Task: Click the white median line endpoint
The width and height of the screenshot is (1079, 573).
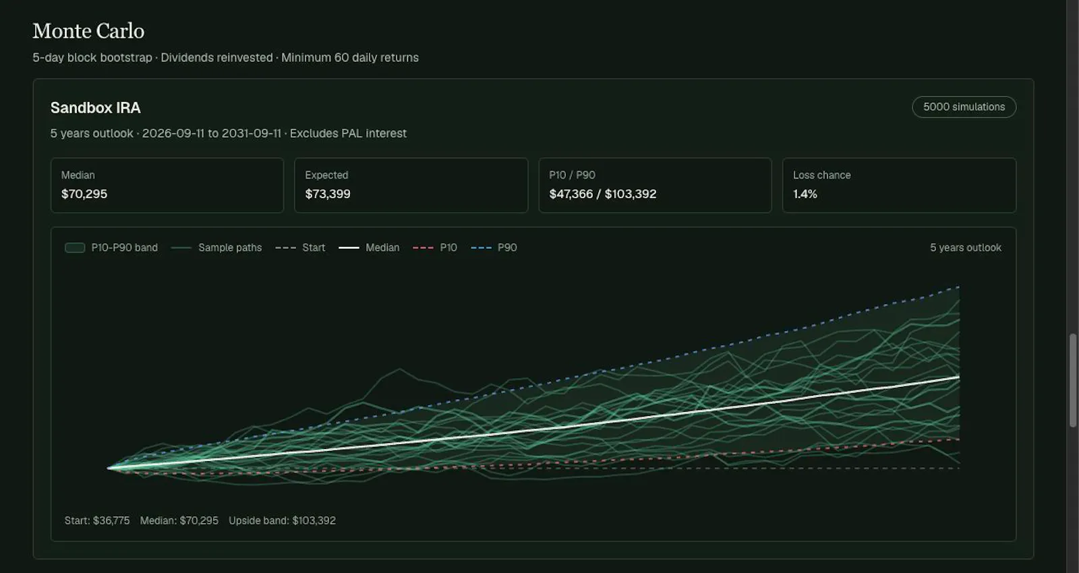Action: (959, 378)
